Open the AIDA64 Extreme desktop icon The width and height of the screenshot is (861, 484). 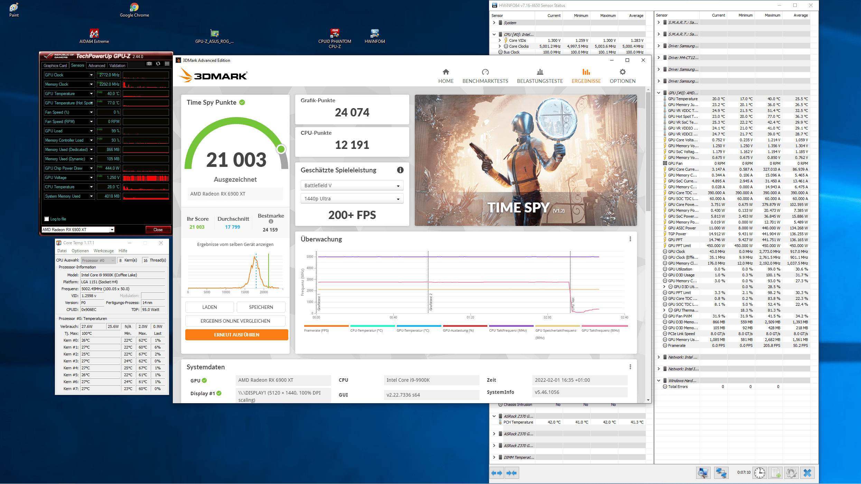pyautogui.click(x=94, y=36)
